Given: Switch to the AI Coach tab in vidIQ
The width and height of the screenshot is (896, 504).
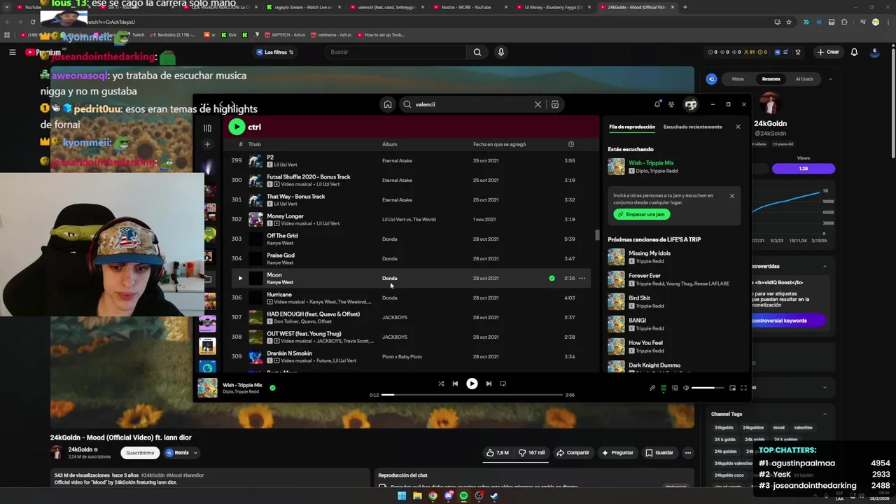Looking at the screenshot, I should [804, 79].
